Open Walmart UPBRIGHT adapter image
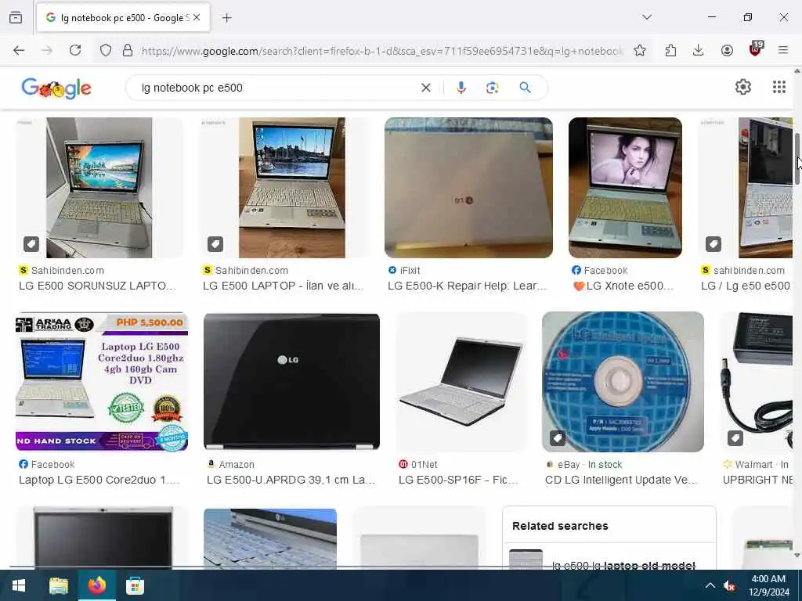This screenshot has width=802, height=601. 757,381
